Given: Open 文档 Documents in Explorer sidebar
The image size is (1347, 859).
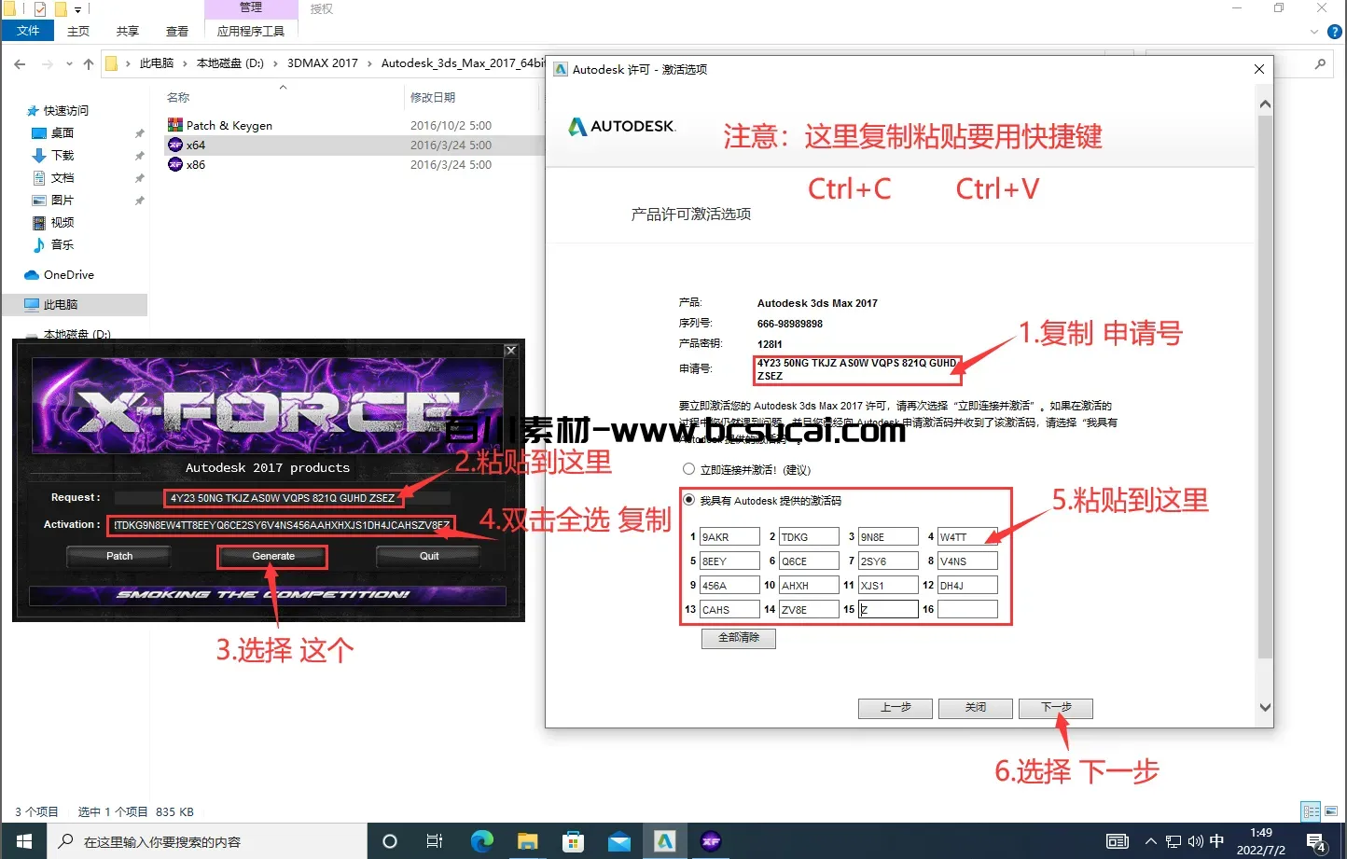Looking at the screenshot, I should pyautogui.click(x=62, y=177).
